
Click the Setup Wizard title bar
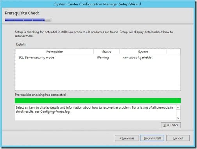(x=98, y=4)
